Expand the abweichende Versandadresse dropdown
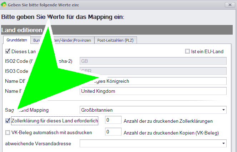Screen dimensions: 237x152 pyautogui.click(x=223, y=143)
